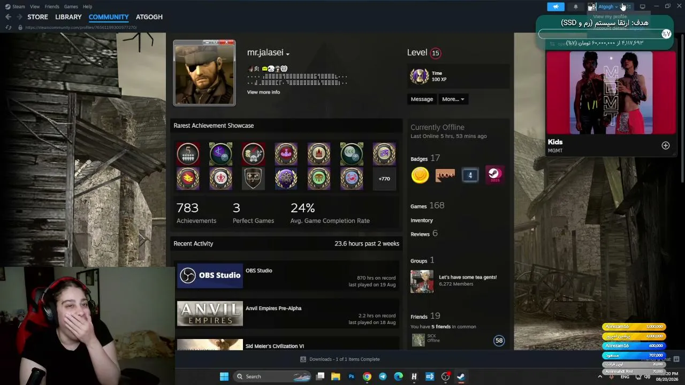The image size is (685, 385).
Task: Add Kids by MGMT with plus icon
Action: coord(665,145)
